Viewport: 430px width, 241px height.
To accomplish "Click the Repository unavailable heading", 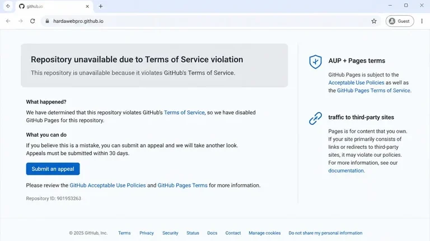I will [137, 60].
